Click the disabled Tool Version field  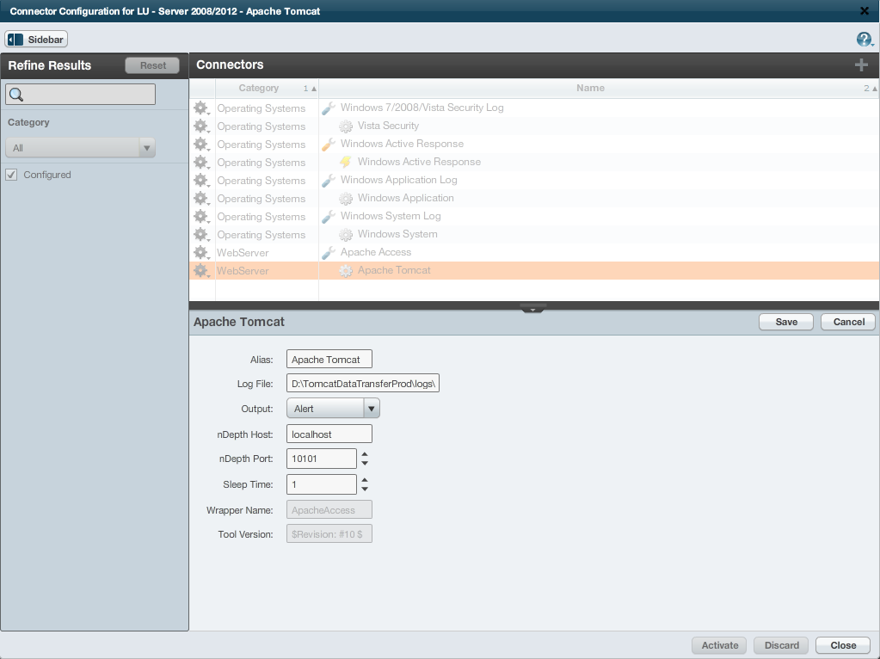pyautogui.click(x=329, y=533)
